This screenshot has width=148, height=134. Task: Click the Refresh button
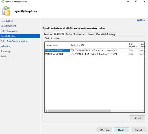pos(137,118)
